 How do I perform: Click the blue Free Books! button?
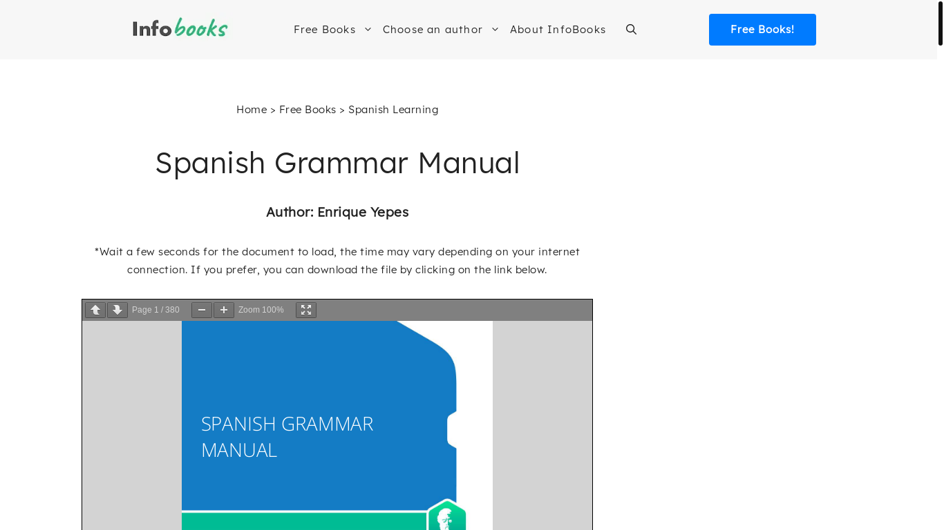pos(762,30)
